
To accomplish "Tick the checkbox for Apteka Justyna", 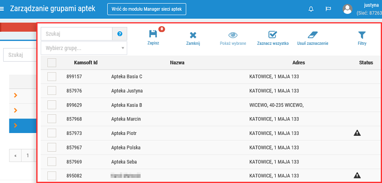I will tap(52, 91).
